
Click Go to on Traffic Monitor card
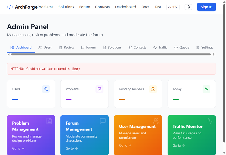pyautogui.click(x=179, y=145)
